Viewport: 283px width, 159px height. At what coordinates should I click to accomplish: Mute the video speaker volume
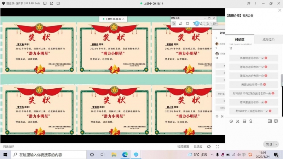(209, 146)
